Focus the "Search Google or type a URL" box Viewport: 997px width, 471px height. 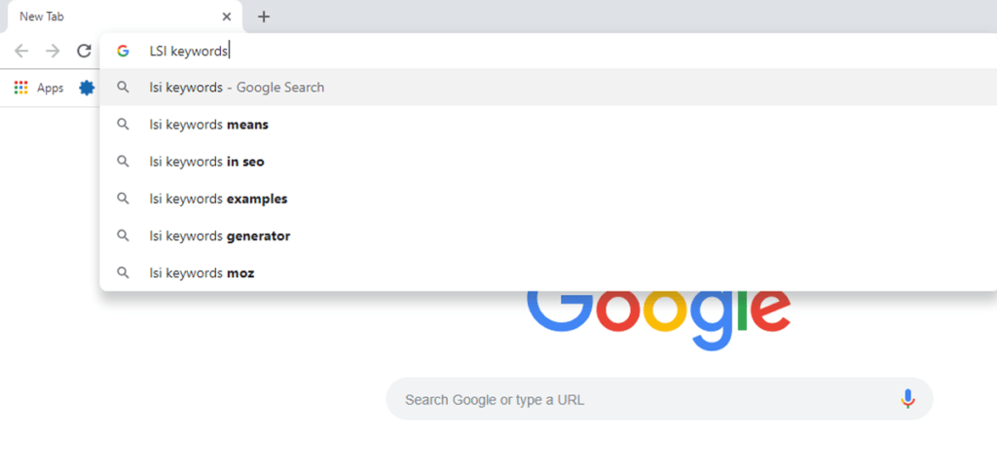click(643, 399)
